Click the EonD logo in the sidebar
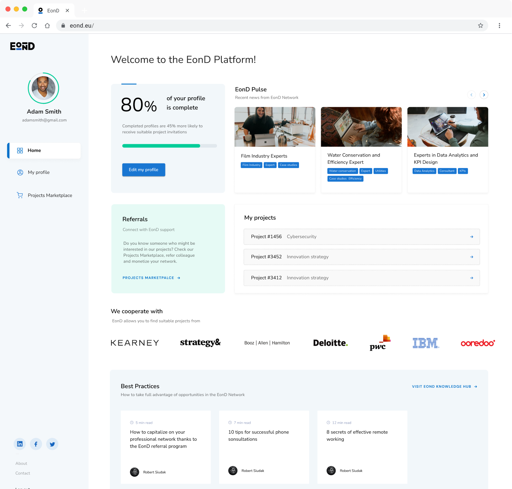This screenshot has width=512, height=489. (x=22, y=46)
